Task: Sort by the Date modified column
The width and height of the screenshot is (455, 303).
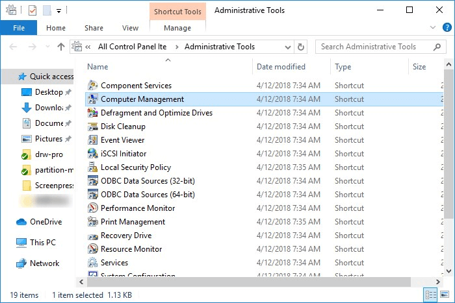Action: point(281,67)
